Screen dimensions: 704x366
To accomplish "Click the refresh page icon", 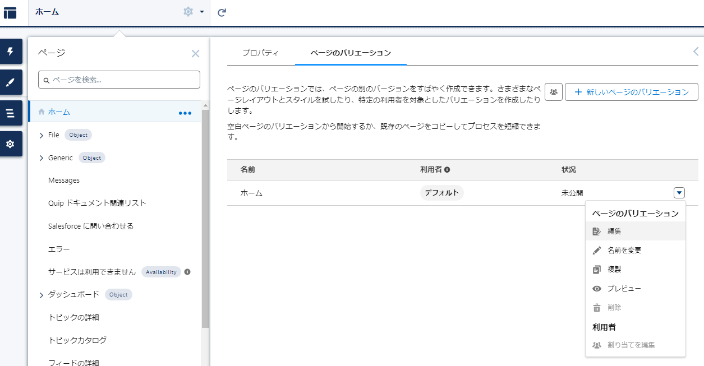I will (222, 12).
